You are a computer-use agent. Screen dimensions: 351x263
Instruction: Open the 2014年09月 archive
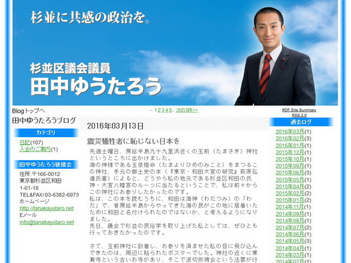290,214
